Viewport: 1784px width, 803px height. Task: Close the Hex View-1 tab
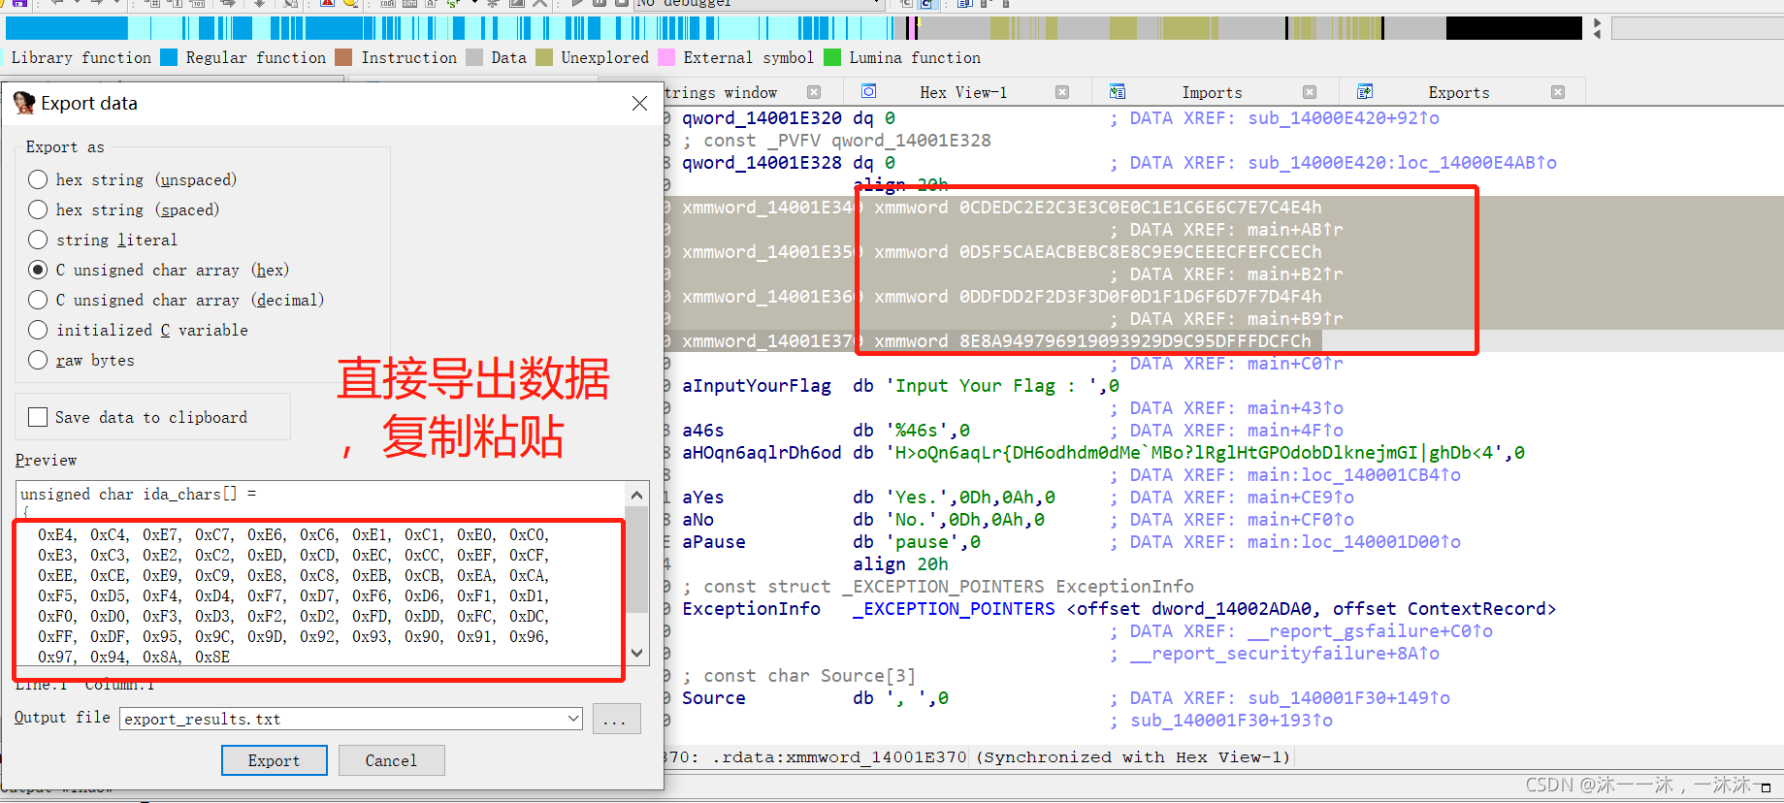point(1062,92)
